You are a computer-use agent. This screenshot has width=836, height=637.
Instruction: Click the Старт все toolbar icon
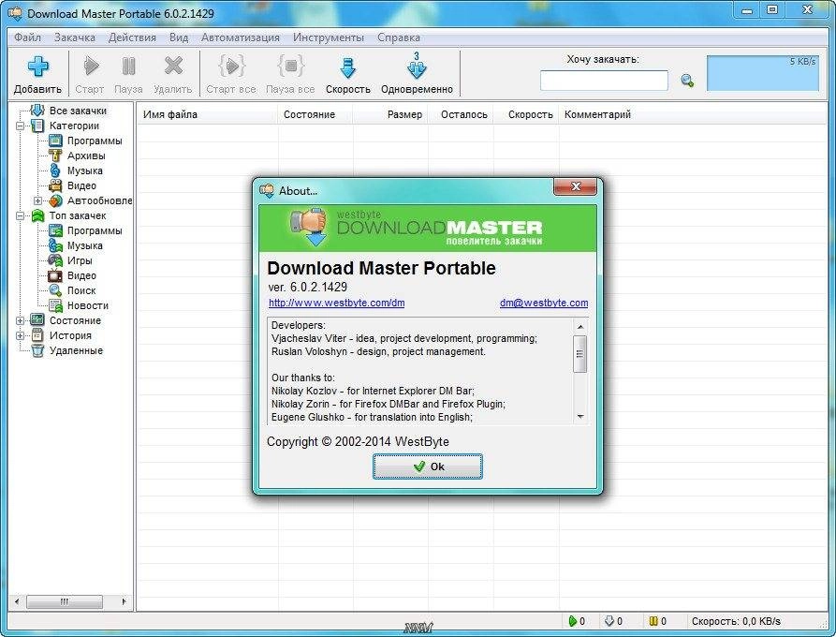231,67
